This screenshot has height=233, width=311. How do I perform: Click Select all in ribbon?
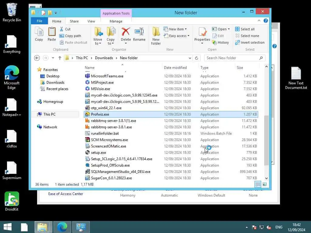coord(245,29)
